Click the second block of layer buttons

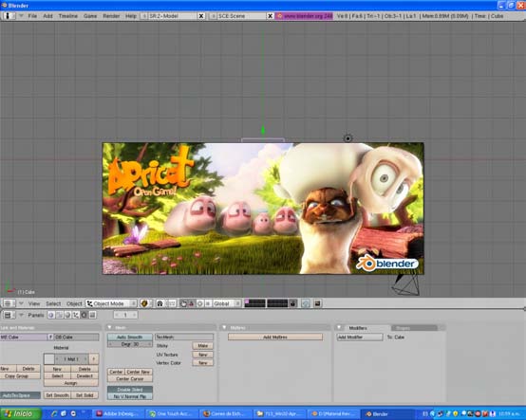[x=277, y=303]
